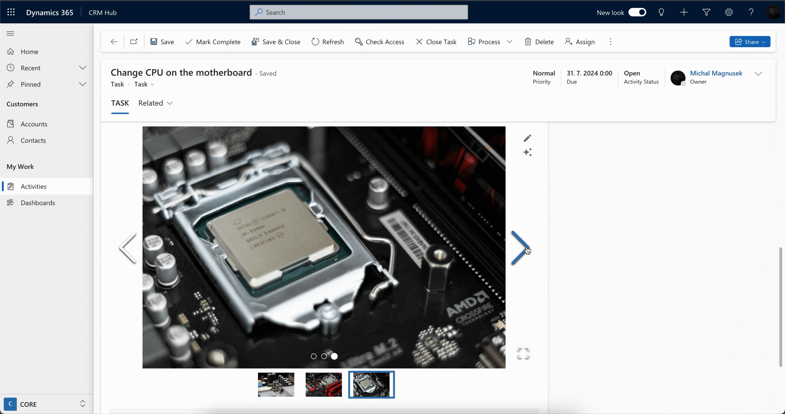Open the Related tab dropdown
785x414 pixels.
155,103
